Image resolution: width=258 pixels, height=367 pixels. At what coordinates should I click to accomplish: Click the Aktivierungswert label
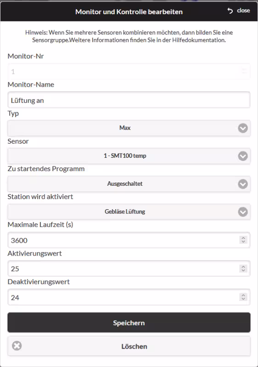click(x=34, y=253)
